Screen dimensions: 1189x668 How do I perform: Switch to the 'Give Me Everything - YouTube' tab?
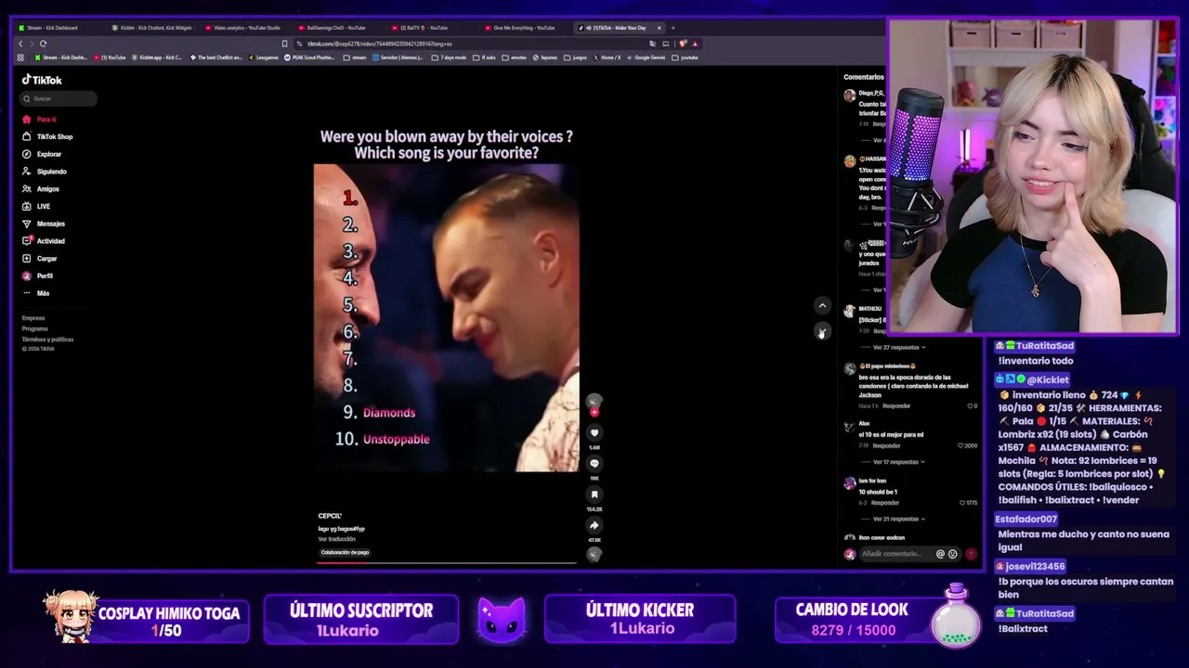525,28
